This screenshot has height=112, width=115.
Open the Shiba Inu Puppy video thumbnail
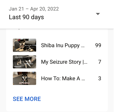(24, 45)
